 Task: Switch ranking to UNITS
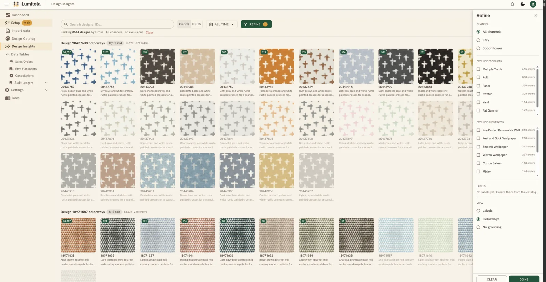click(x=197, y=24)
